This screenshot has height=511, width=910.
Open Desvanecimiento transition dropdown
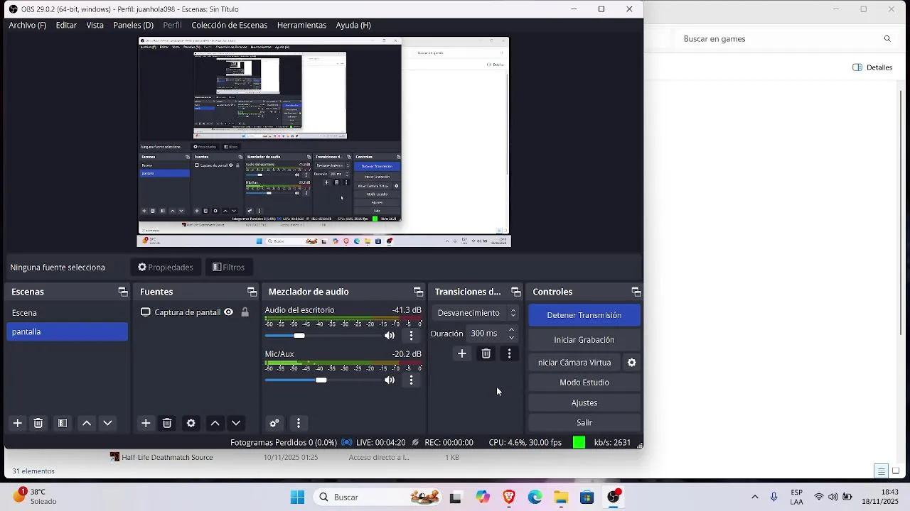[x=476, y=313]
